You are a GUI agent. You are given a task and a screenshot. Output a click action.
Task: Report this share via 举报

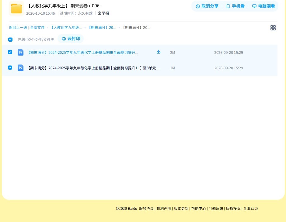click(103, 13)
